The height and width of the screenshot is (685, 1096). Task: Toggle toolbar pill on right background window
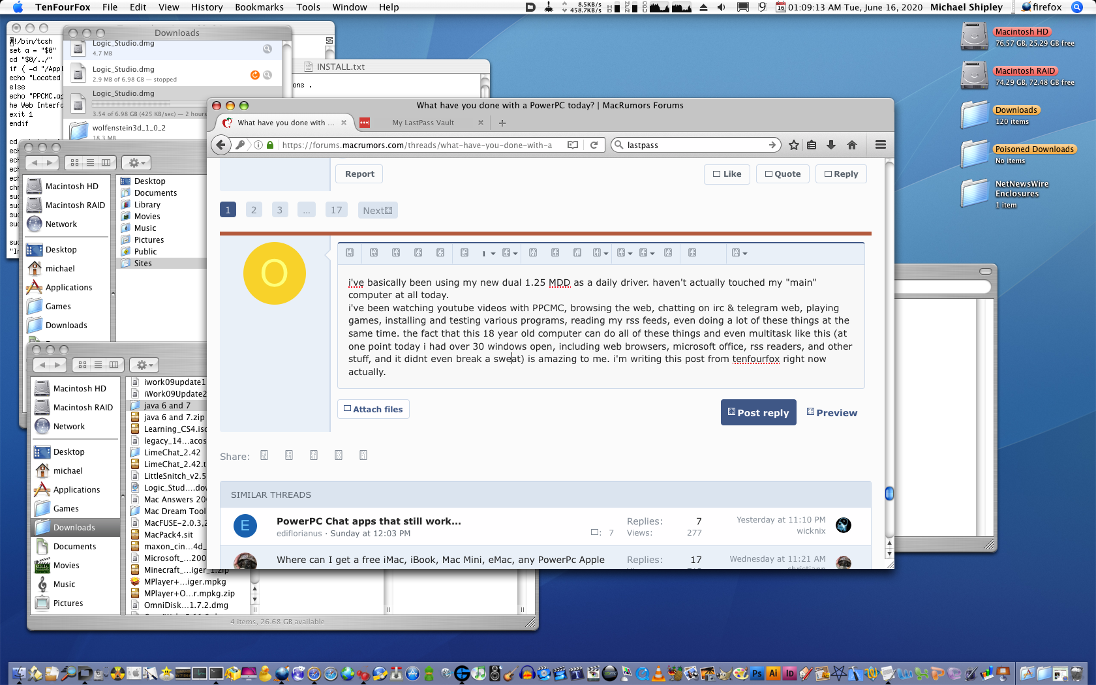pyautogui.click(x=986, y=271)
